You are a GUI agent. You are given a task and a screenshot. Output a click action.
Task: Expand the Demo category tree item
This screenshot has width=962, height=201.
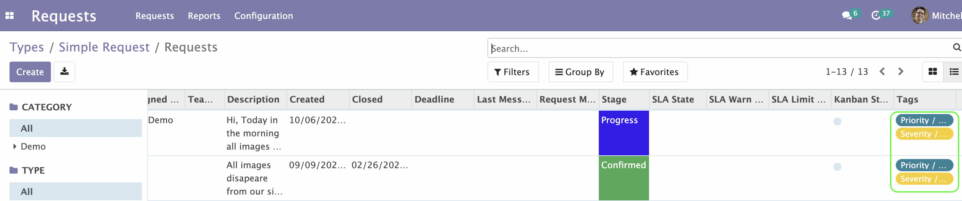[x=15, y=146]
